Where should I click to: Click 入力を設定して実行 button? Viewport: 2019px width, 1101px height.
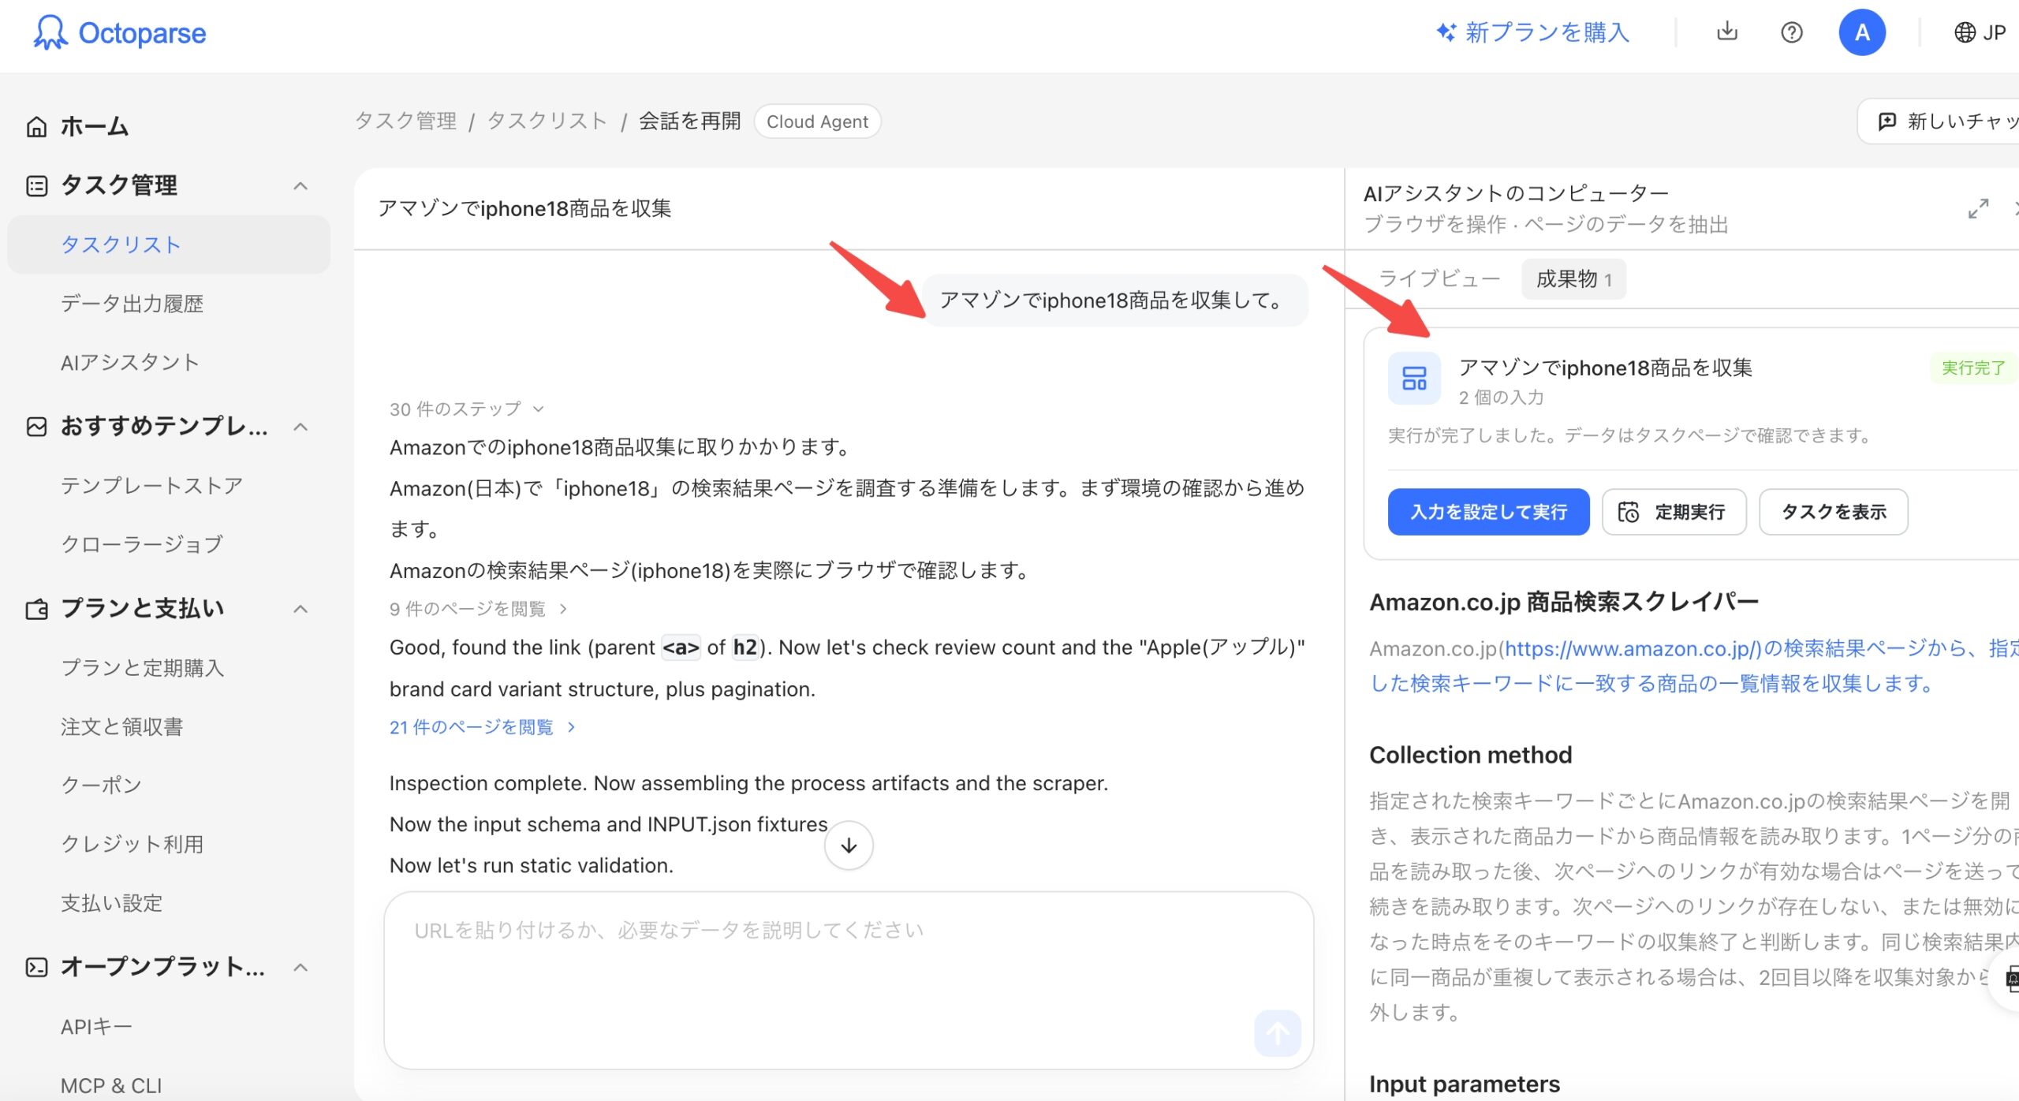pos(1488,512)
